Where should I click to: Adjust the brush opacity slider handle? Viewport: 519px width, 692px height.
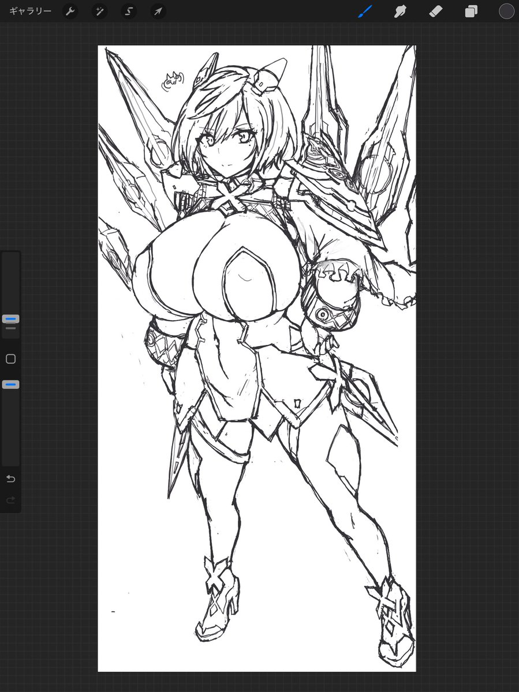point(10,385)
